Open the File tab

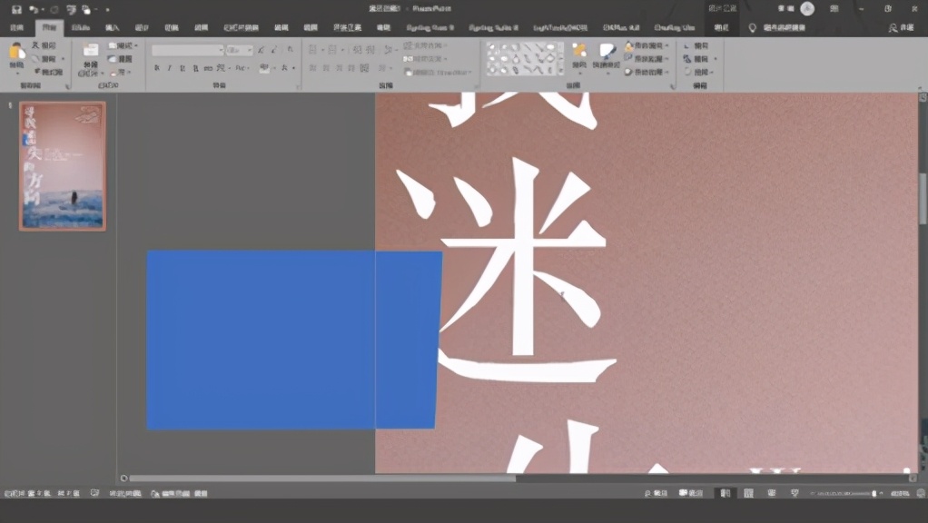(16, 28)
